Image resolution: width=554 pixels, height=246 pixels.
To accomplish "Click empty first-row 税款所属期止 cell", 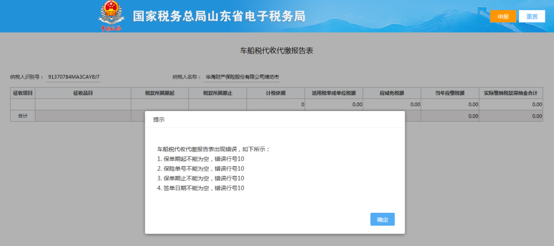I will [217, 105].
